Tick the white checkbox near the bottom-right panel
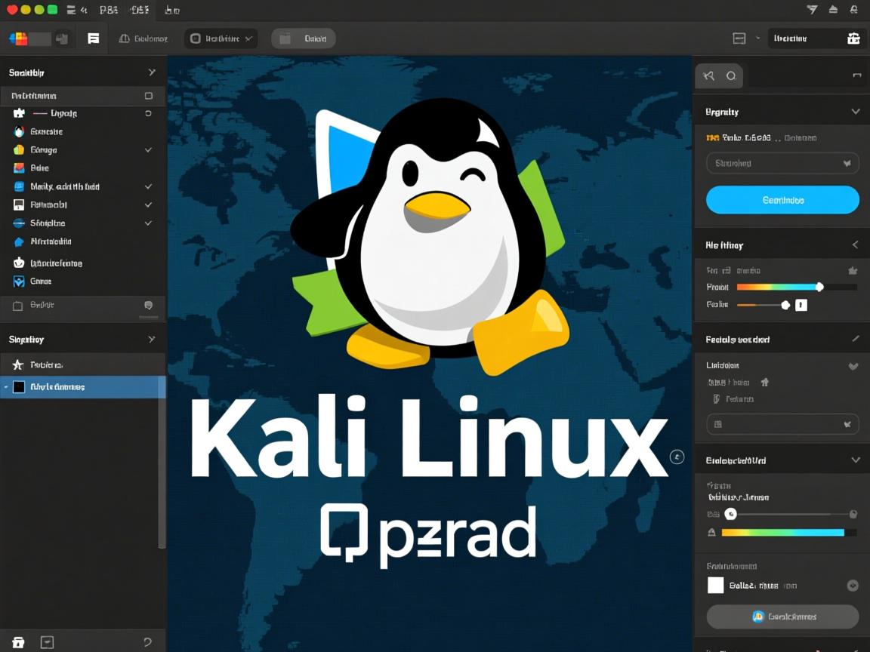Image resolution: width=870 pixels, height=652 pixels. click(715, 585)
